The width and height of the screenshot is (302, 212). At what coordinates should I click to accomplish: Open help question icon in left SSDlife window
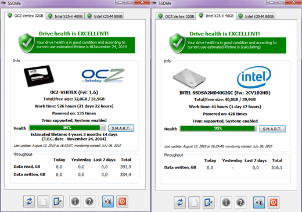coord(89,202)
